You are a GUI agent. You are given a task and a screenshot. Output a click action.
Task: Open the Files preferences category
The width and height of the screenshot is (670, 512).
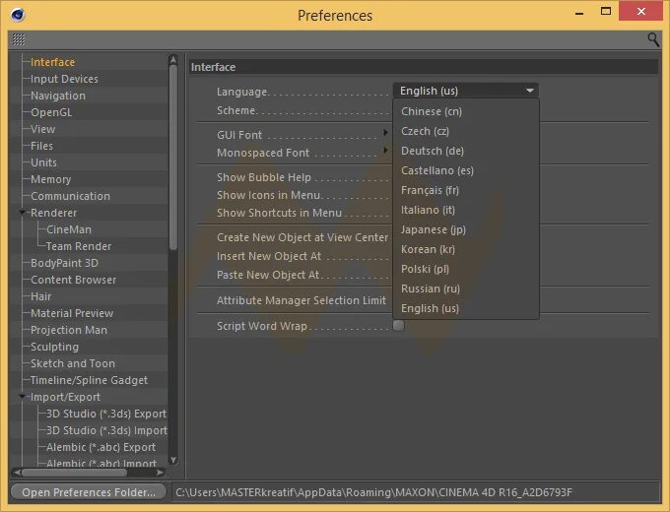pyautogui.click(x=41, y=146)
